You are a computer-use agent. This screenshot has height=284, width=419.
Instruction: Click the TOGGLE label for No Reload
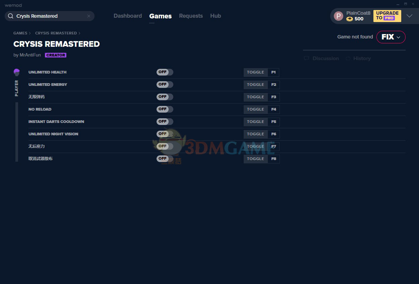pyautogui.click(x=256, y=109)
